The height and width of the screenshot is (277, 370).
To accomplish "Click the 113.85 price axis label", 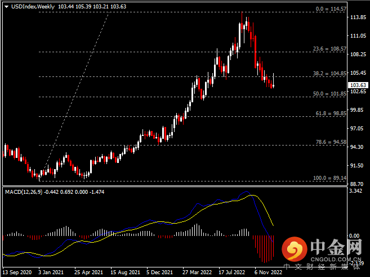I will [x=358, y=17].
